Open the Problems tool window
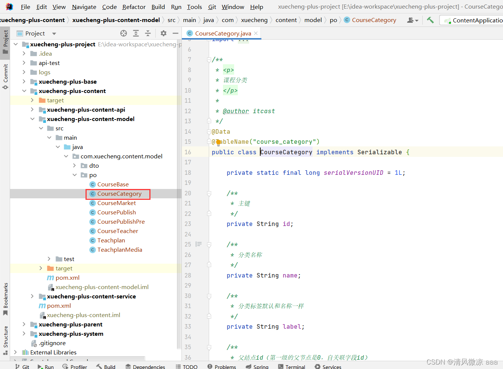This screenshot has width=503, height=369. click(221, 367)
